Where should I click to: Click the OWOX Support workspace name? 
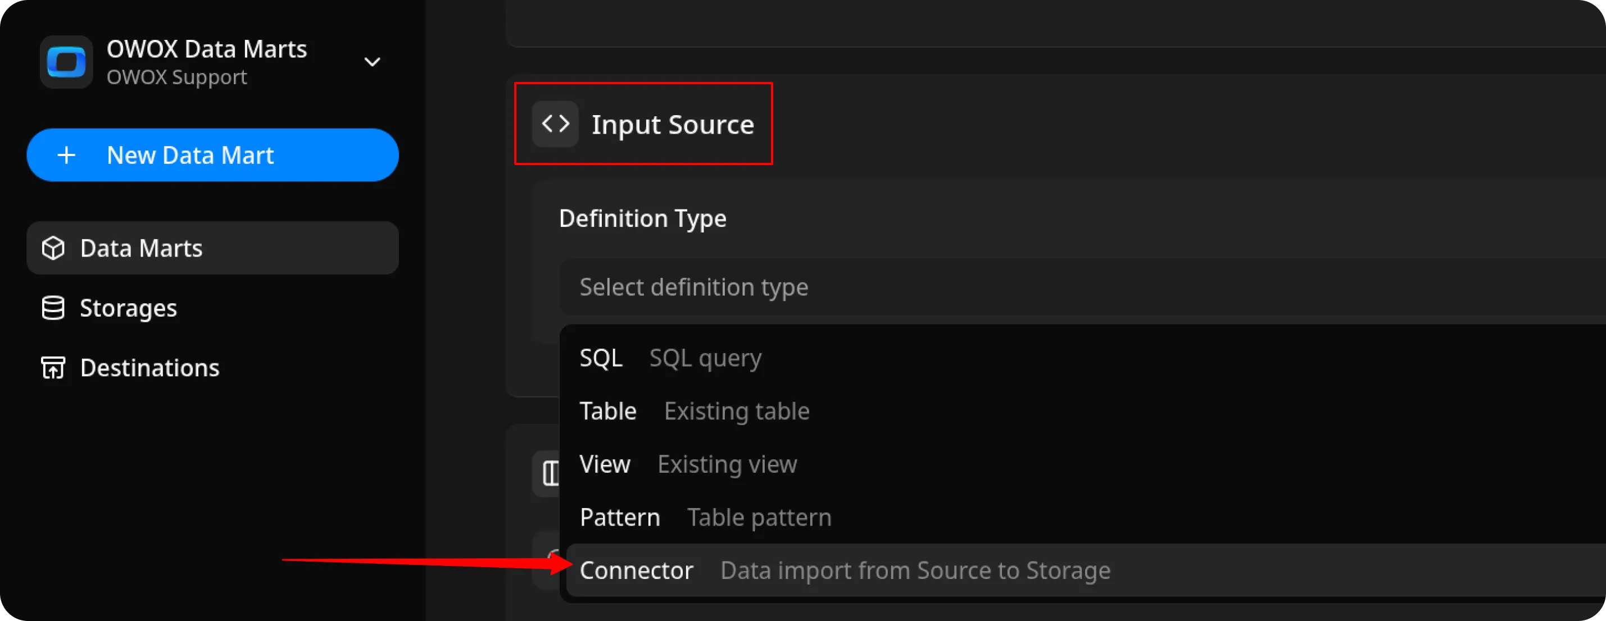point(176,77)
